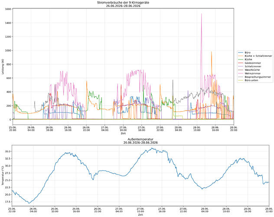Click the Leistung (W) y-axis label
The width and height of the screenshot is (274, 217).
[3, 66]
